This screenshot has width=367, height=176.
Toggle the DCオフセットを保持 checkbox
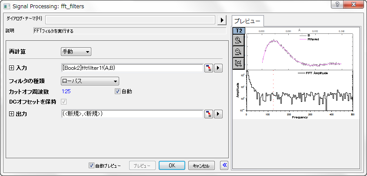(x=63, y=102)
